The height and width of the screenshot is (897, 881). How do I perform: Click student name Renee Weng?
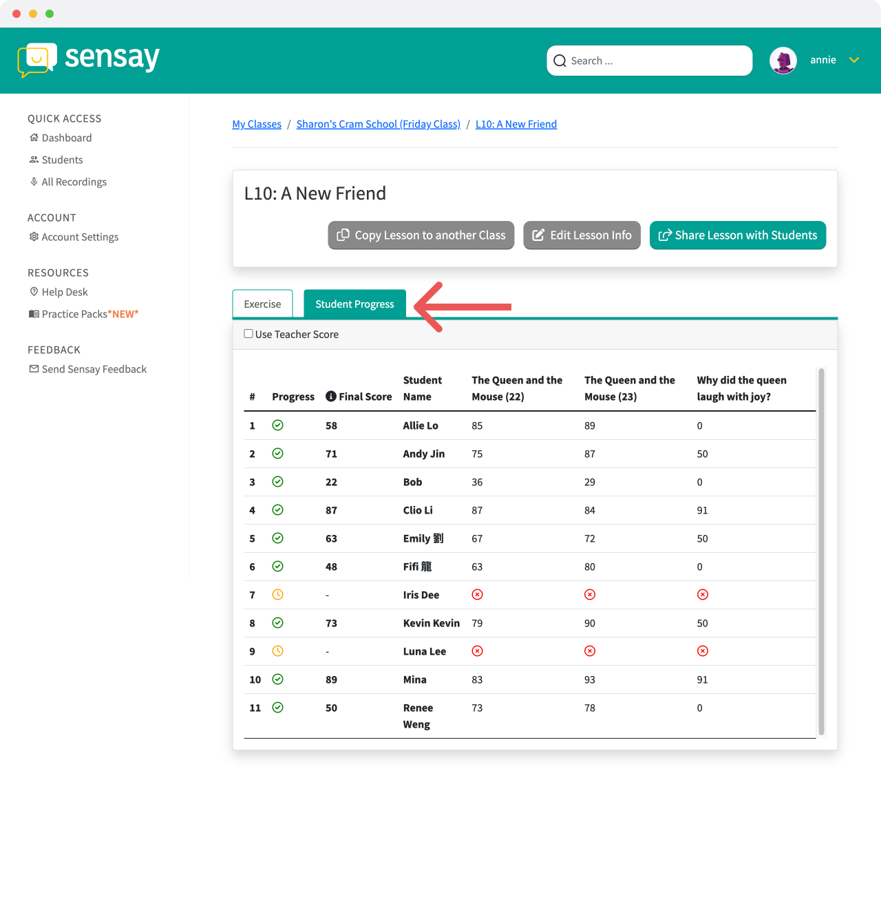pyautogui.click(x=418, y=716)
